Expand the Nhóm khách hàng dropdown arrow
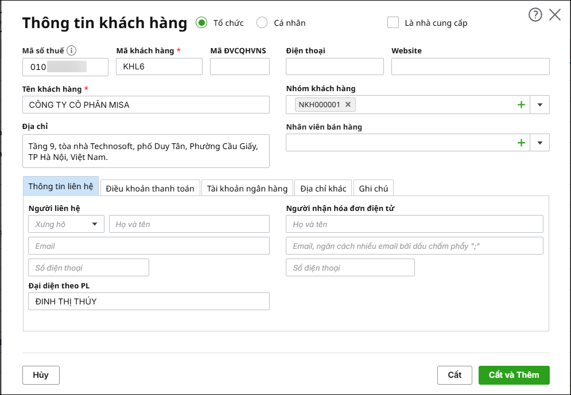Screen dimensions: 571x395 (x=539, y=105)
